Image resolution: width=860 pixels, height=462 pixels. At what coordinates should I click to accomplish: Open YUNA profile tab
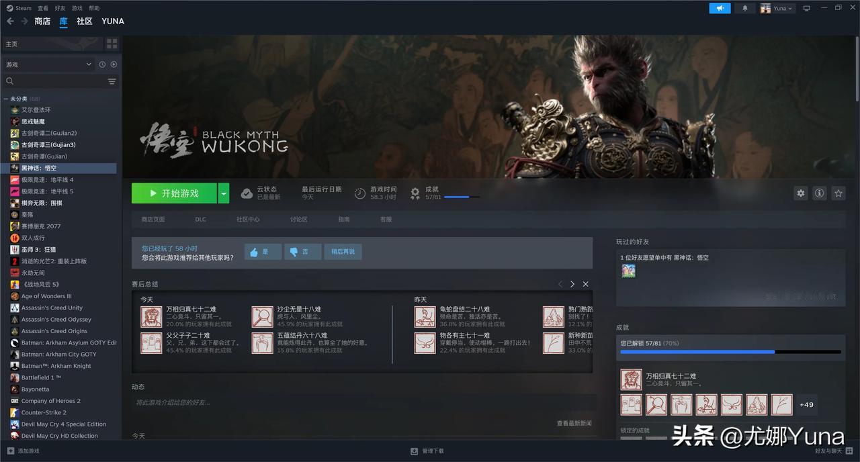click(113, 21)
